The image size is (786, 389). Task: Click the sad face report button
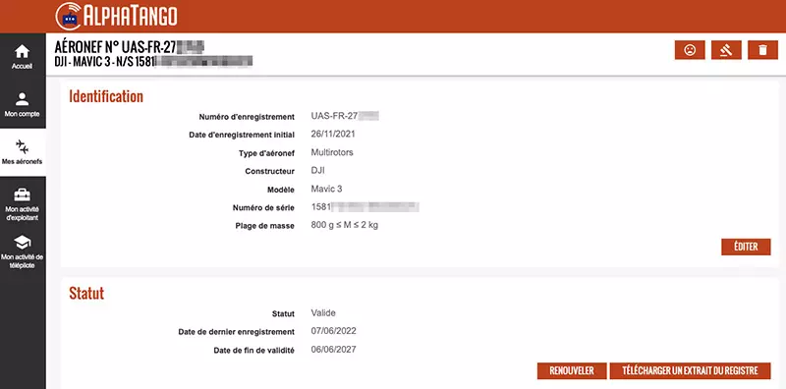[690, 50]
